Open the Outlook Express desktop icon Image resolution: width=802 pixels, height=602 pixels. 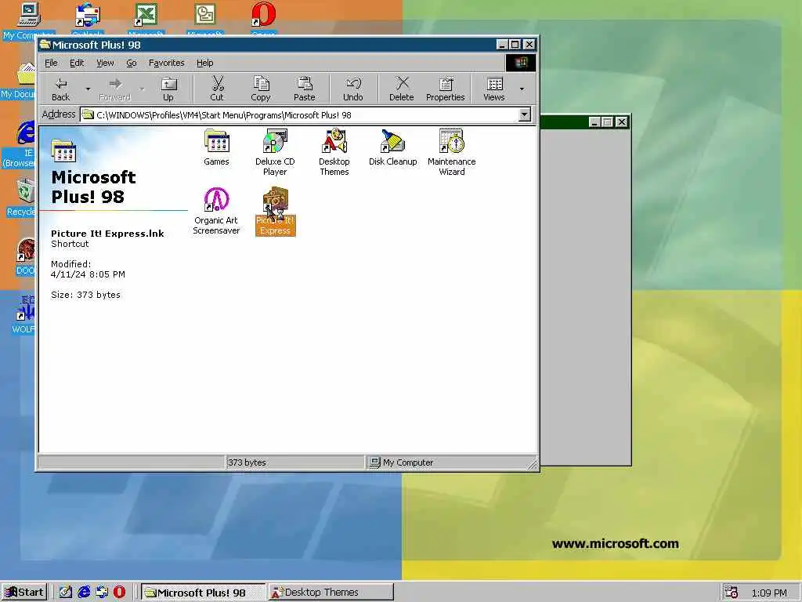click(x=88, y=20)
